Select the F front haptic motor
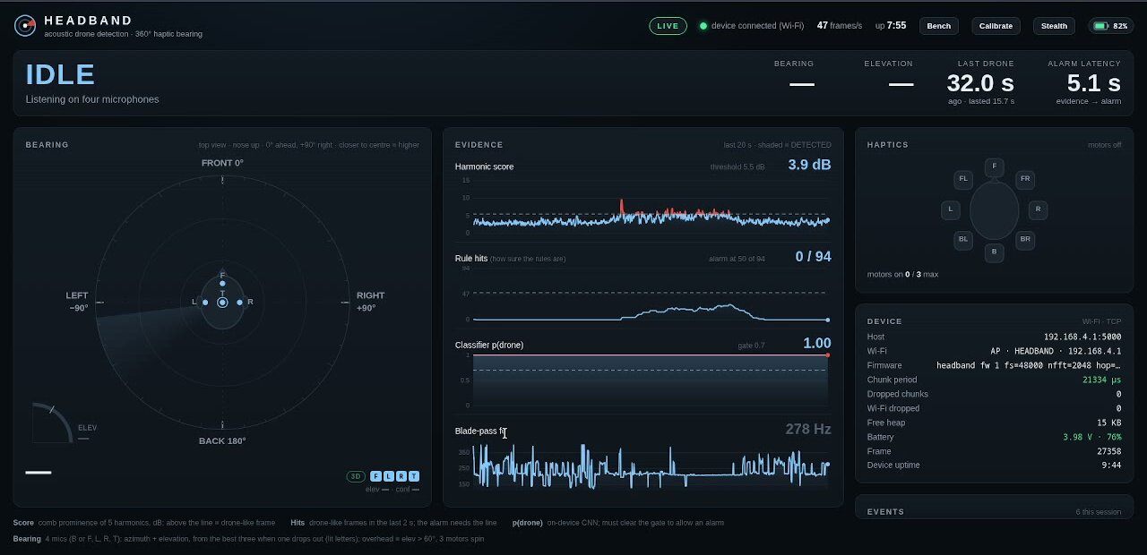The height and width of the screenshot is (555, 1147). [x=993, y=167]
